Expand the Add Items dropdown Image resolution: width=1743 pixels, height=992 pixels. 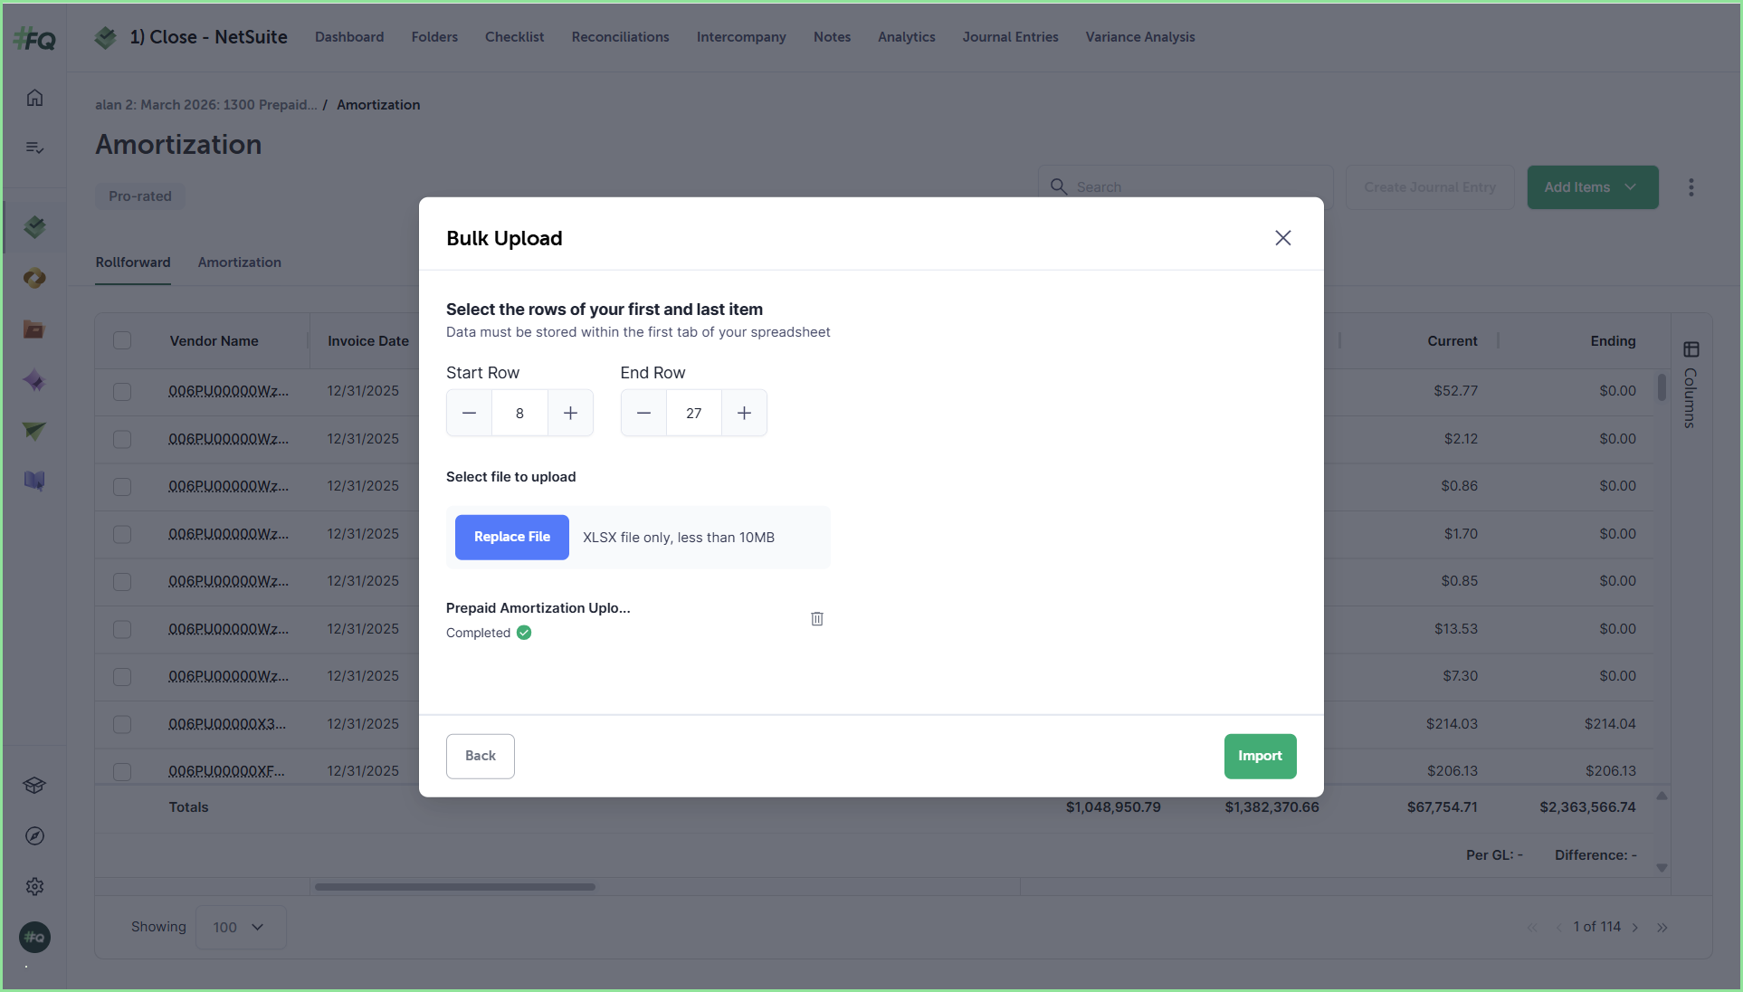pyautogui.click(x=1593, y=187)
